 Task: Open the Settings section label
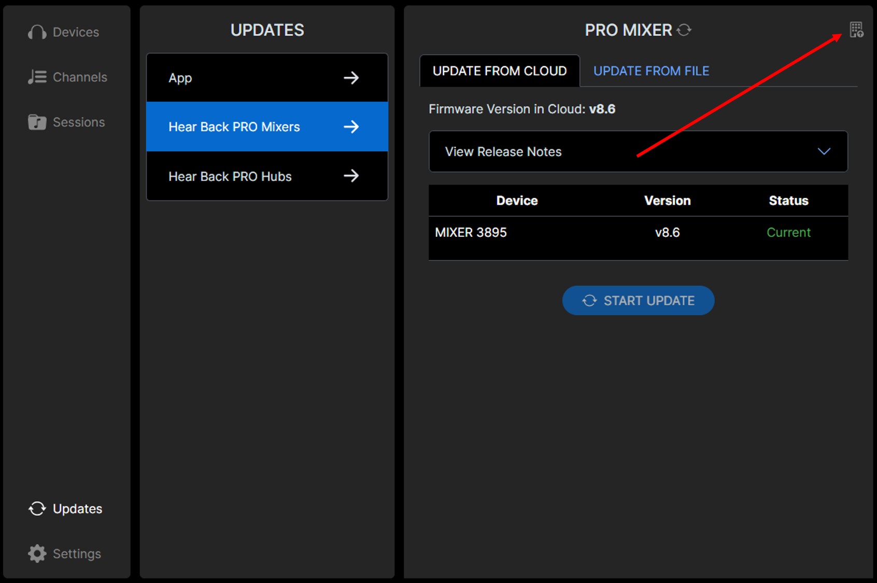pos(77,553)
